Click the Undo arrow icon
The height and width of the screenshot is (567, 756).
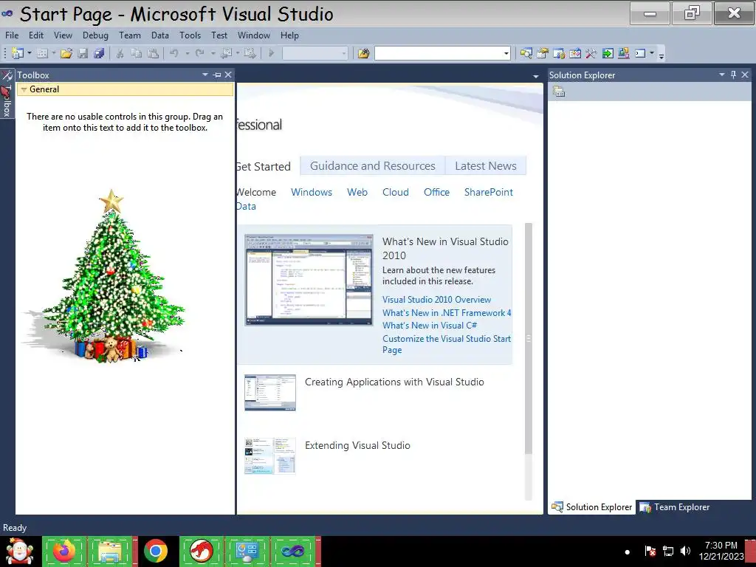click(174, 53)
